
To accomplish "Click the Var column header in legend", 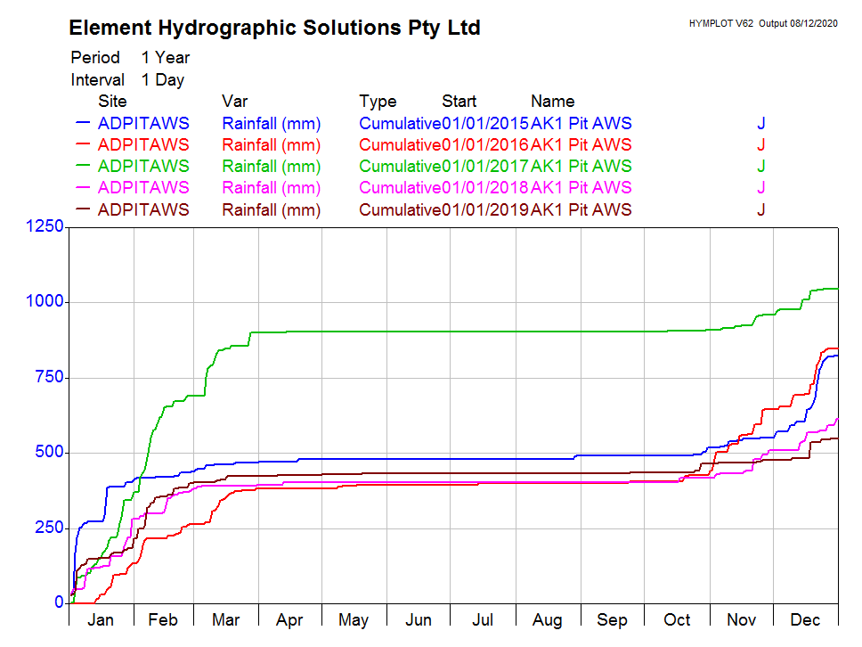I will pos(234,102).
